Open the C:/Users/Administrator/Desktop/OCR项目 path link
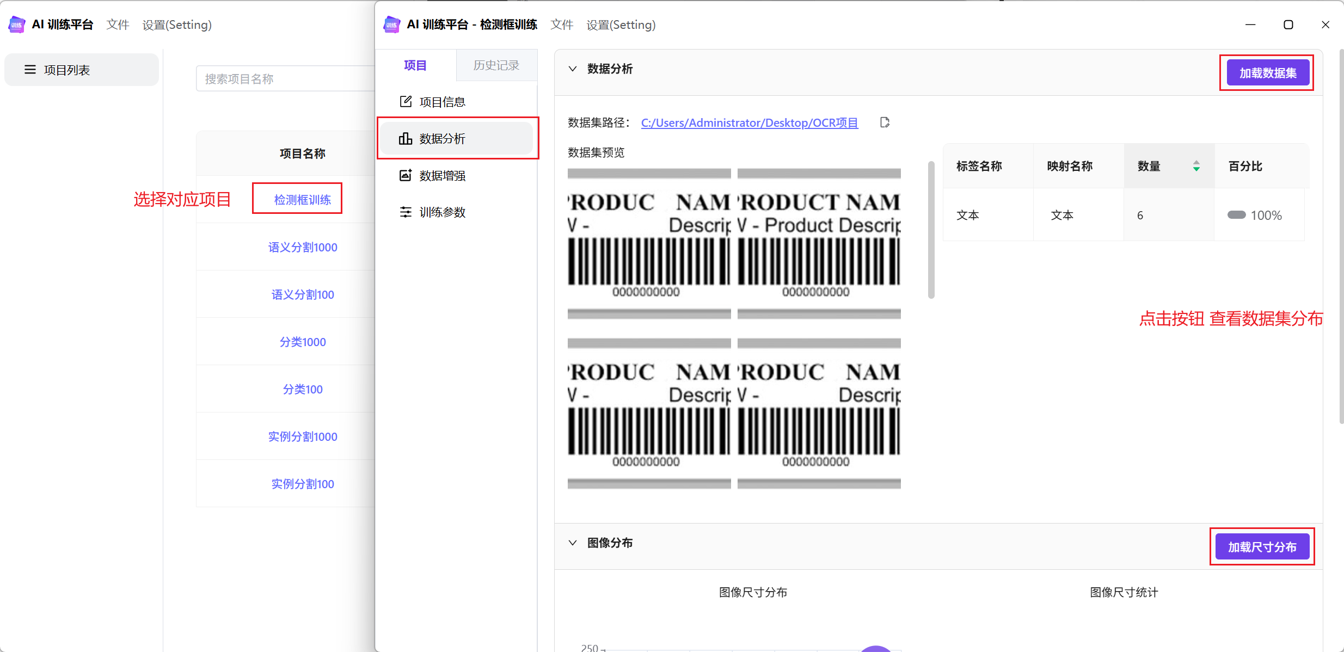This screenshot has height=652, width=1344. (x=750, y=122)
